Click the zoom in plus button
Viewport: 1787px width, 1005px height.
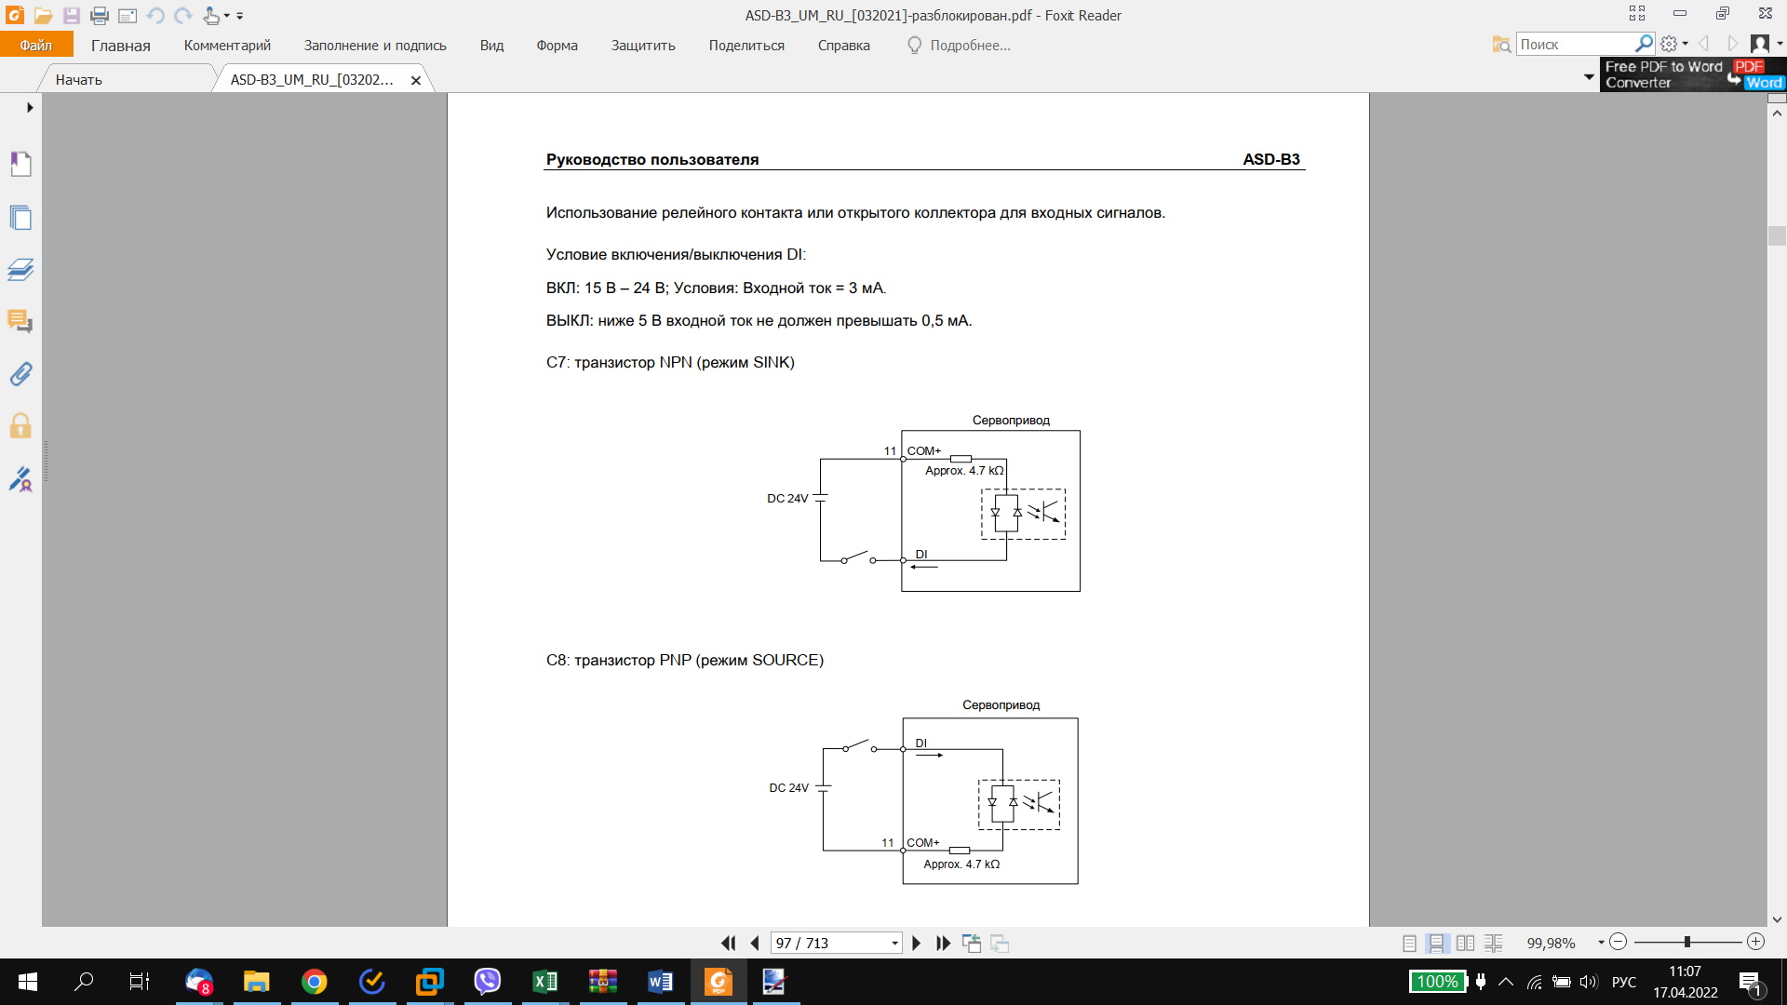click(x=1755, y=942)
